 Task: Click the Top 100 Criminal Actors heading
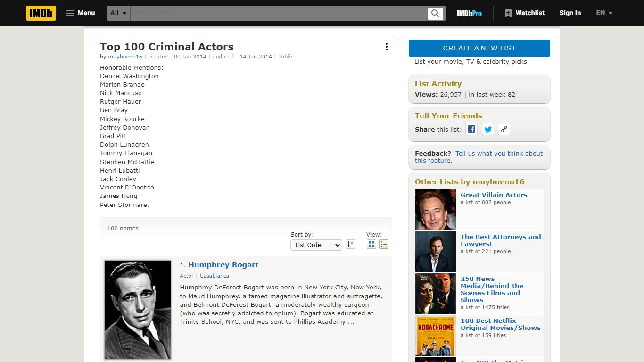click(167, 47)
